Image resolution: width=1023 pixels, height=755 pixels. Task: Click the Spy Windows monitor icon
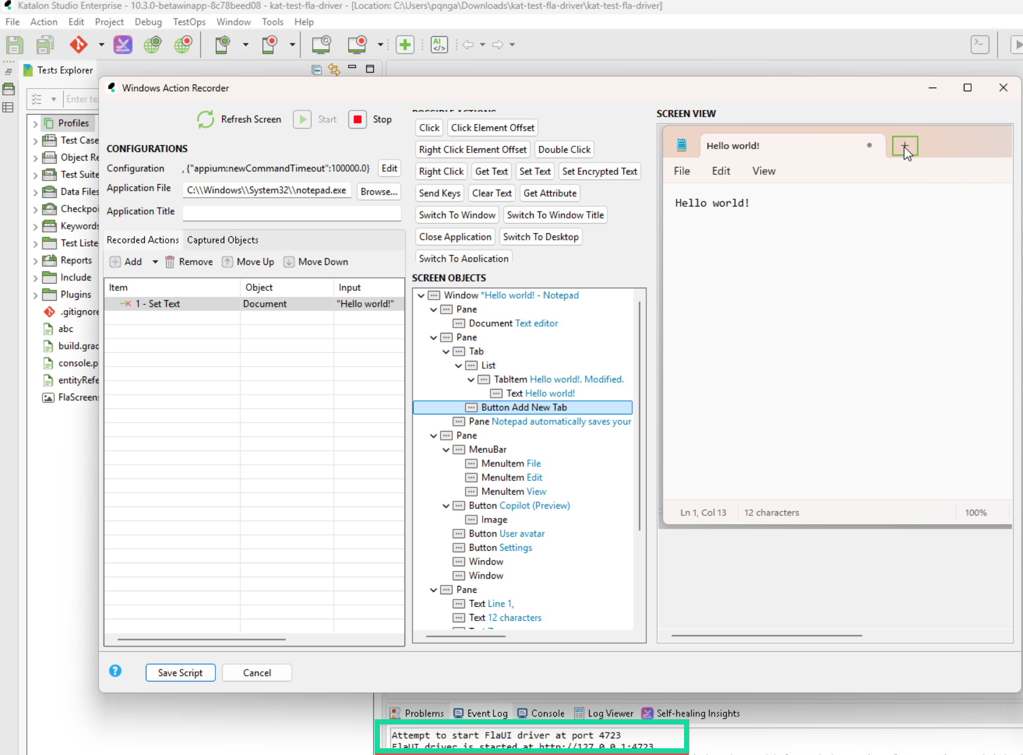coord(321,45)
